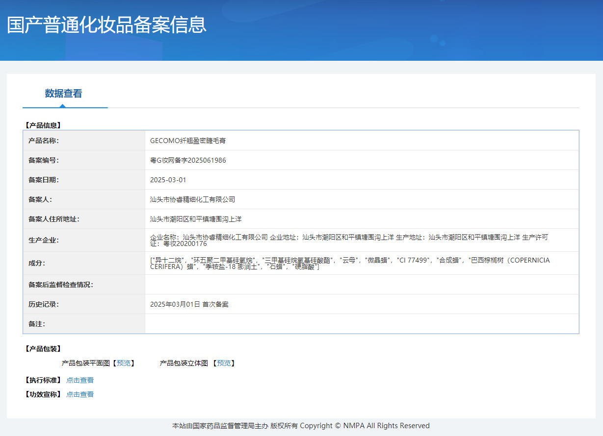Preview 产品包装平面图 via its 预览 link
This screenshot has width=603, height=436.
pyautogui.click(x=124, y=363)
